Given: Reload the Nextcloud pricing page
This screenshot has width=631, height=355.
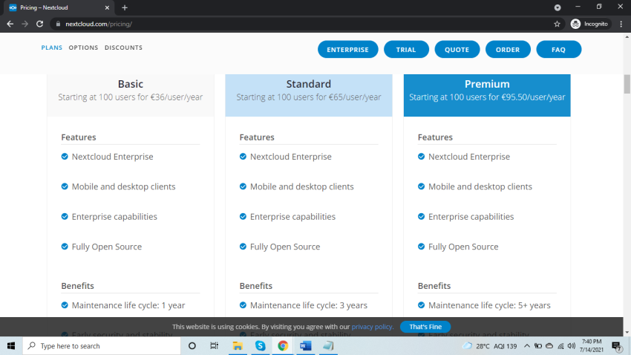Looking at the screenshot, I should coord(39,25).
